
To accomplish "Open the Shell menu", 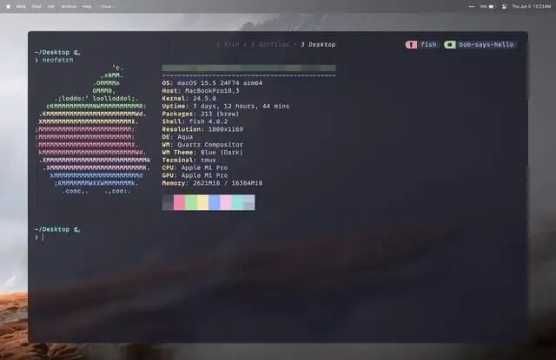I will click(x=36, y=6).
